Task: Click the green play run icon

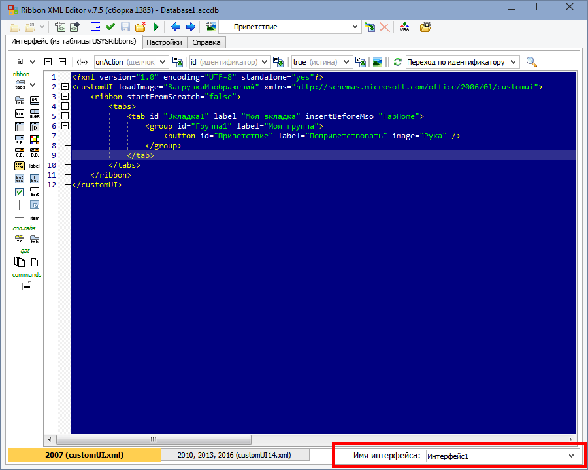Action: click(156, 27)
